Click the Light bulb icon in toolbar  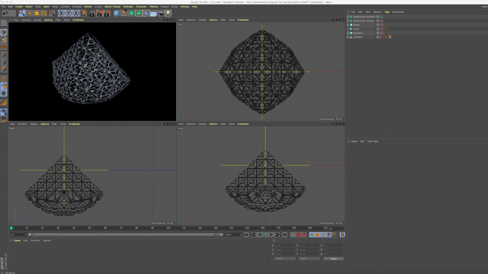(168, 13)
